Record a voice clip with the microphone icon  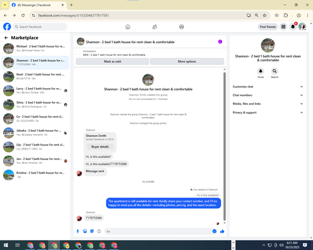78,231
